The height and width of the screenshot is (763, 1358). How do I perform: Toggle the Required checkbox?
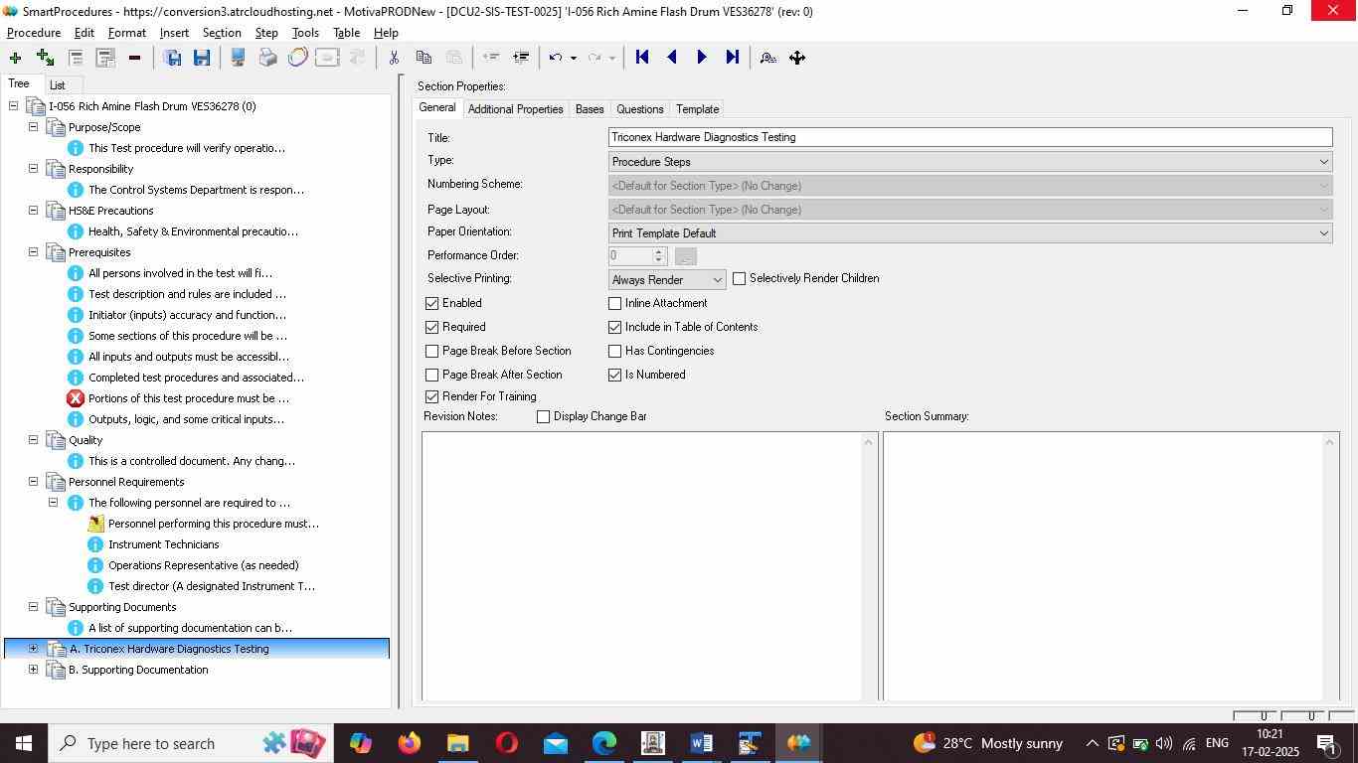[x=431, y=327]
